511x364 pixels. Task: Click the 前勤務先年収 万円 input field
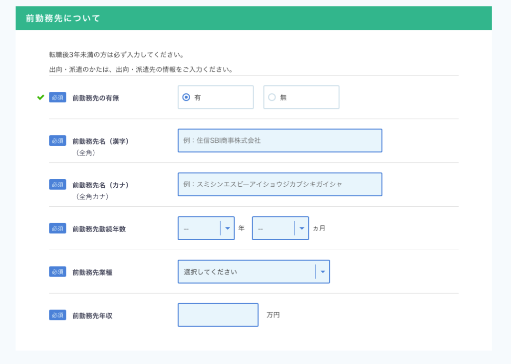pyautogui.click(x=218, y=315)
